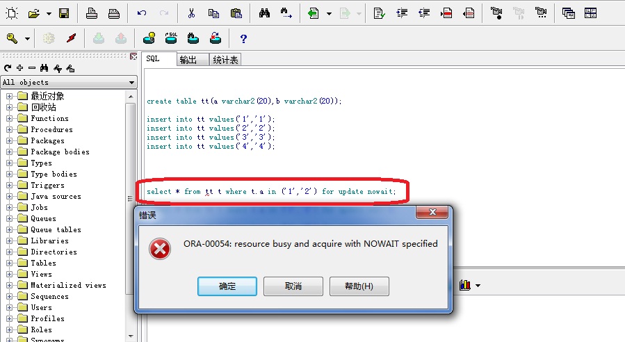Click the blue question mark Help icon

click(x=243, y=39)
